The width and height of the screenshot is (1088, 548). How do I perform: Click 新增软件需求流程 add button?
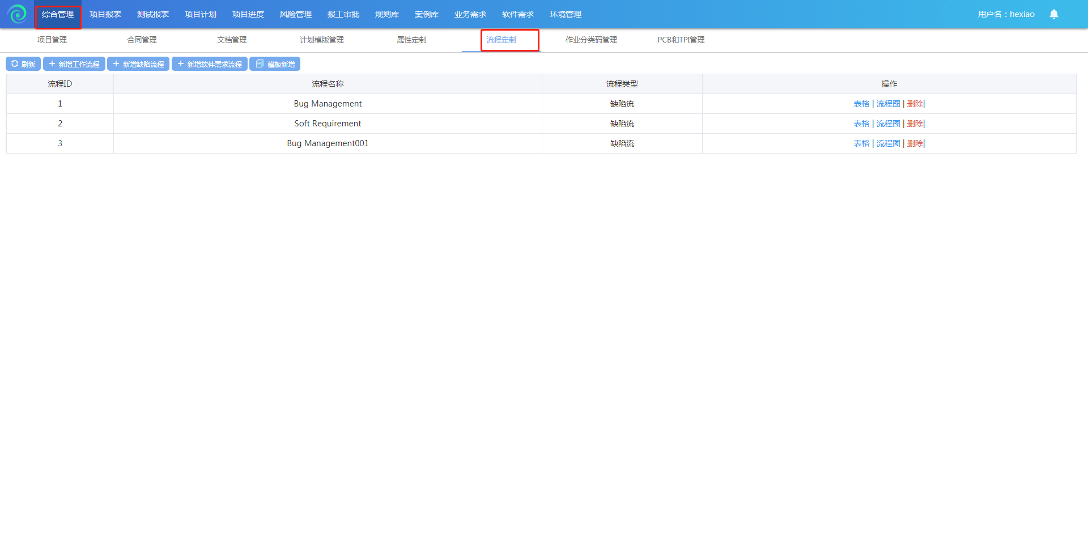coord(210,64)
